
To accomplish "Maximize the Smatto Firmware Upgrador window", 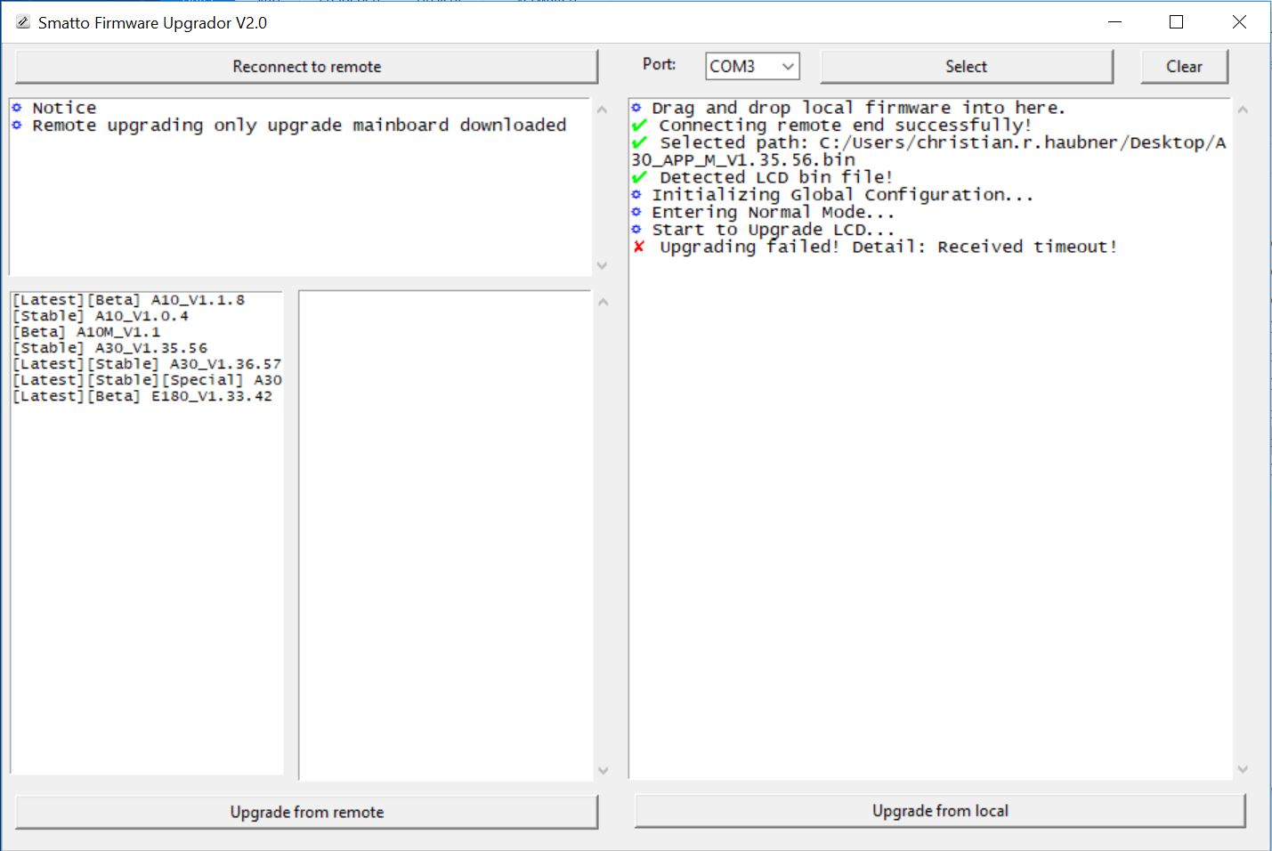I will coord(1176,22).
